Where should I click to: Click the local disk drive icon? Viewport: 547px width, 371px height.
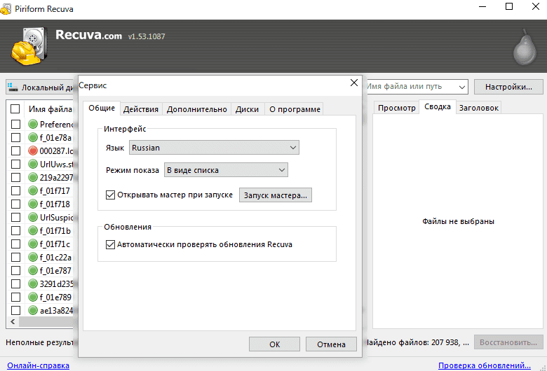tap(13, 87)
